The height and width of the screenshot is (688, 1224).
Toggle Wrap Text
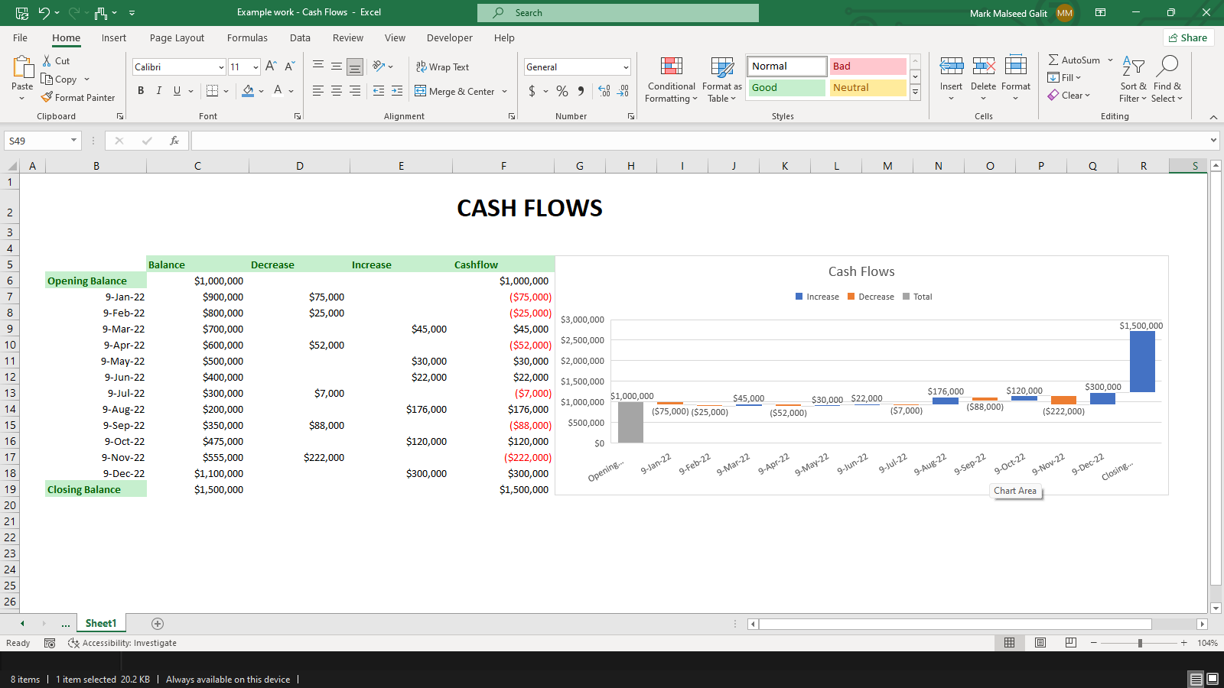442,67
